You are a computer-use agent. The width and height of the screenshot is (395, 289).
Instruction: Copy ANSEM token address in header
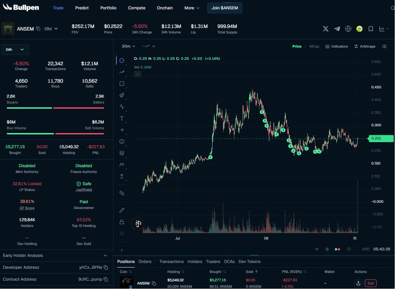(x=38, y=29)
